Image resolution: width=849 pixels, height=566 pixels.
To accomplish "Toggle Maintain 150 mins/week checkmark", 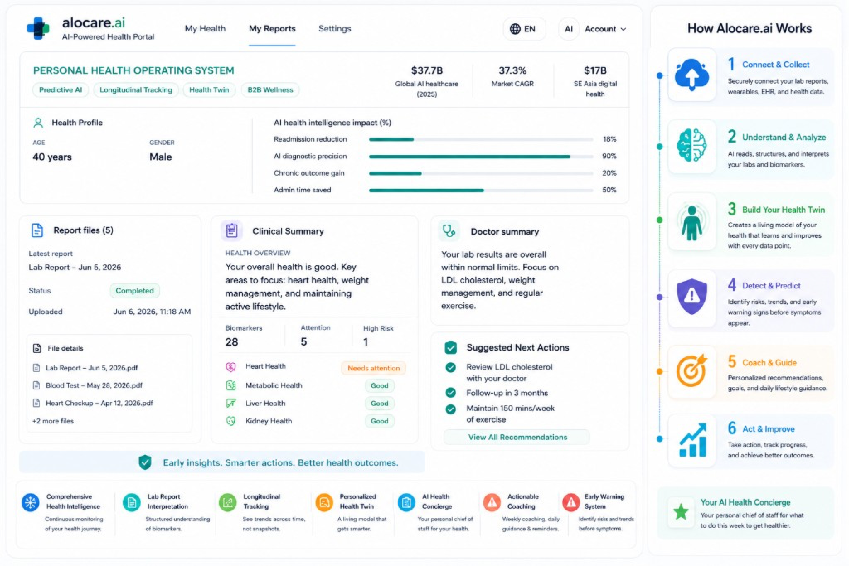I will (451, 409).
